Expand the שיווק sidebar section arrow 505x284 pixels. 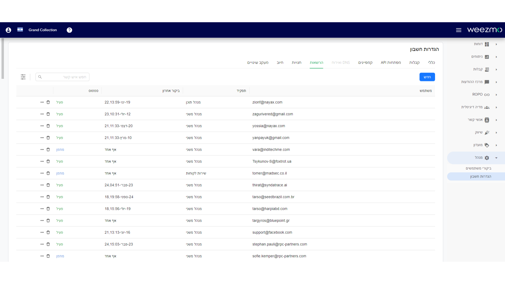(496, 133)
